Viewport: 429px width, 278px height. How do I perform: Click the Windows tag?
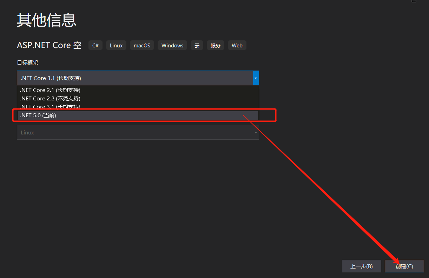tap(172, 46)
